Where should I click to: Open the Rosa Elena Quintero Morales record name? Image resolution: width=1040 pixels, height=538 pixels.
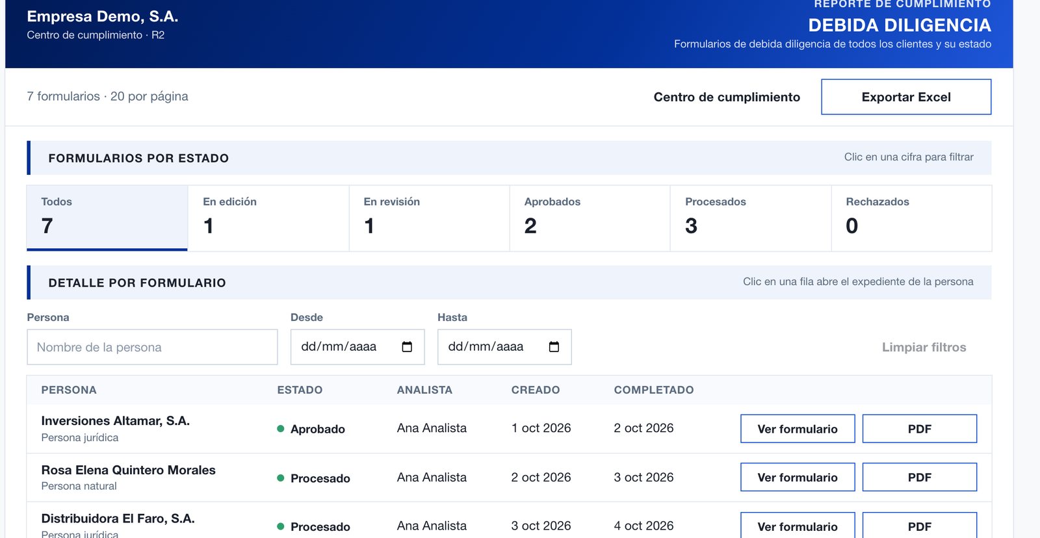tap(128, 470)
